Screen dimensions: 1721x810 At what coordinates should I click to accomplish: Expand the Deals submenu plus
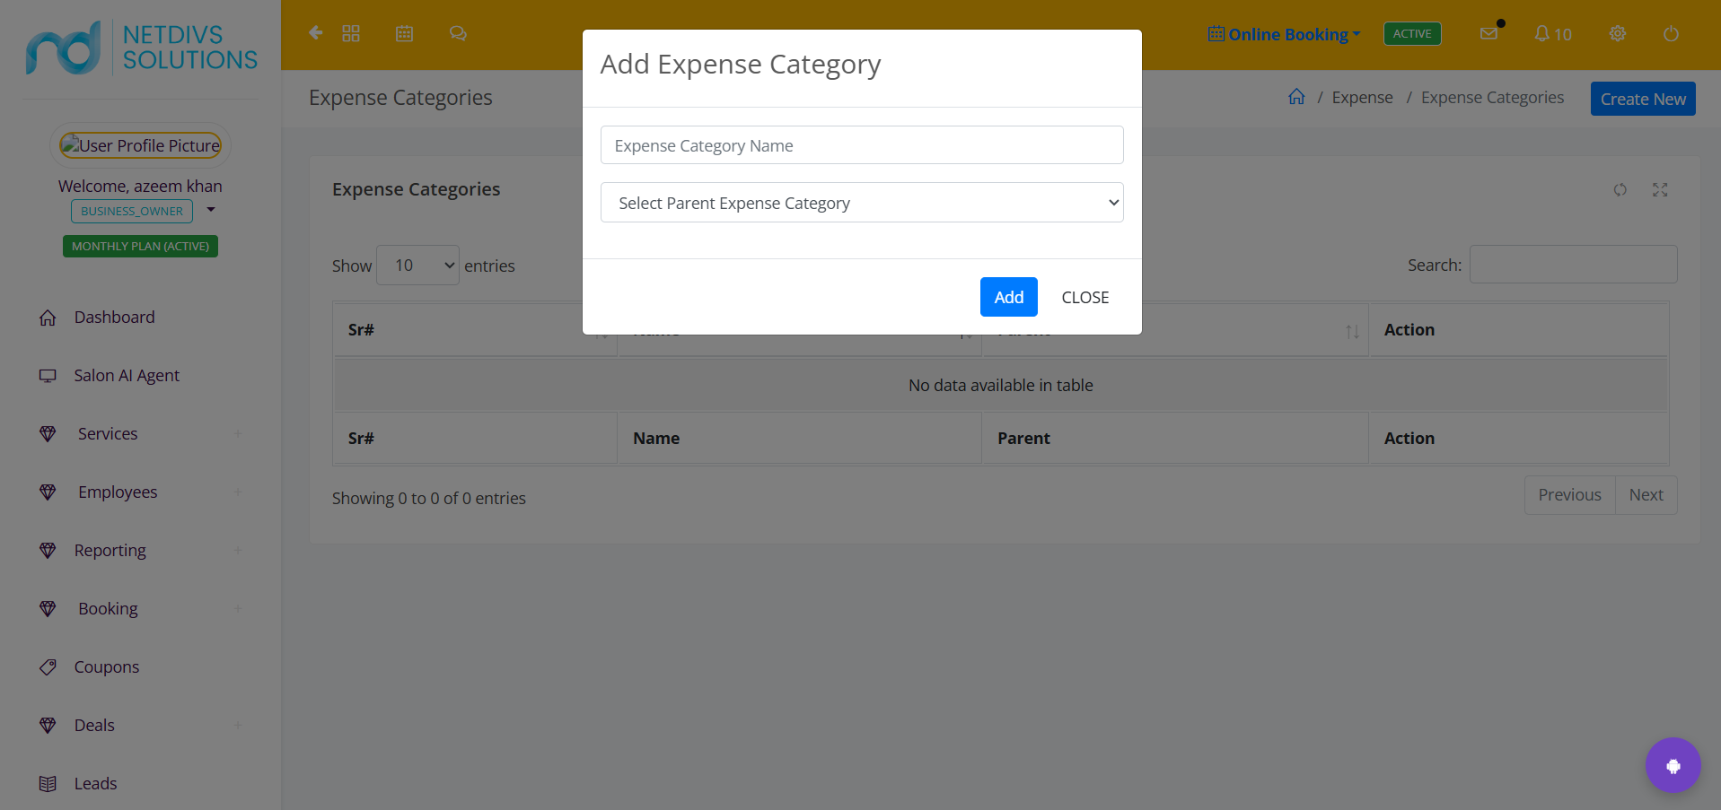238,725
